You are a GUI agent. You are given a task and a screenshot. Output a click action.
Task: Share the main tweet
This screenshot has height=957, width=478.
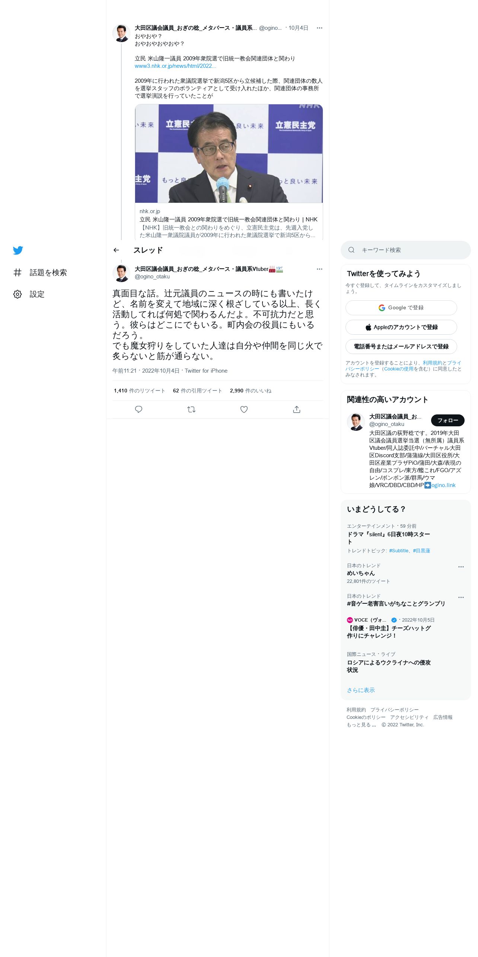297,409
